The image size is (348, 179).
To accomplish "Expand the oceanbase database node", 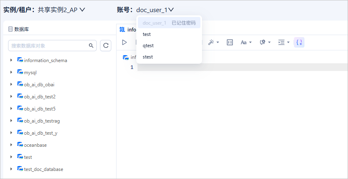I will click(x=11, y=145).
